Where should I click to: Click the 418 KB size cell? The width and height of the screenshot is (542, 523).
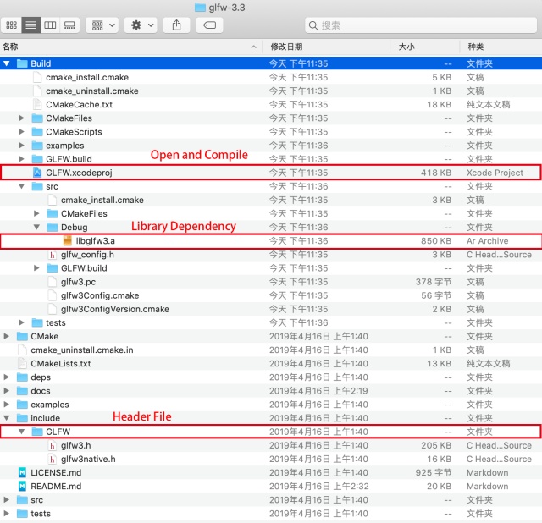[436, 173]
